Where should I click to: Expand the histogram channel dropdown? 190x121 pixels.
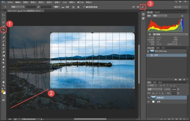click(x=160, y=16)
